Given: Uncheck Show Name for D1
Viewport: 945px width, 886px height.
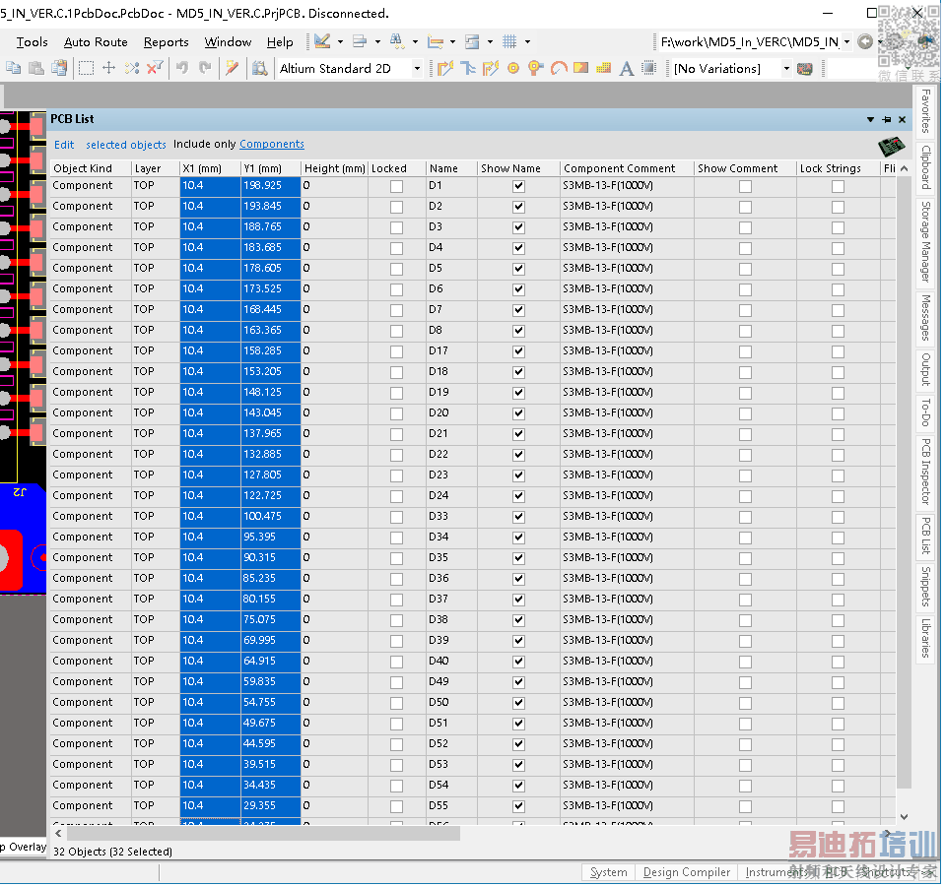Looking at the screenshot, I should (x=518, y=186).
